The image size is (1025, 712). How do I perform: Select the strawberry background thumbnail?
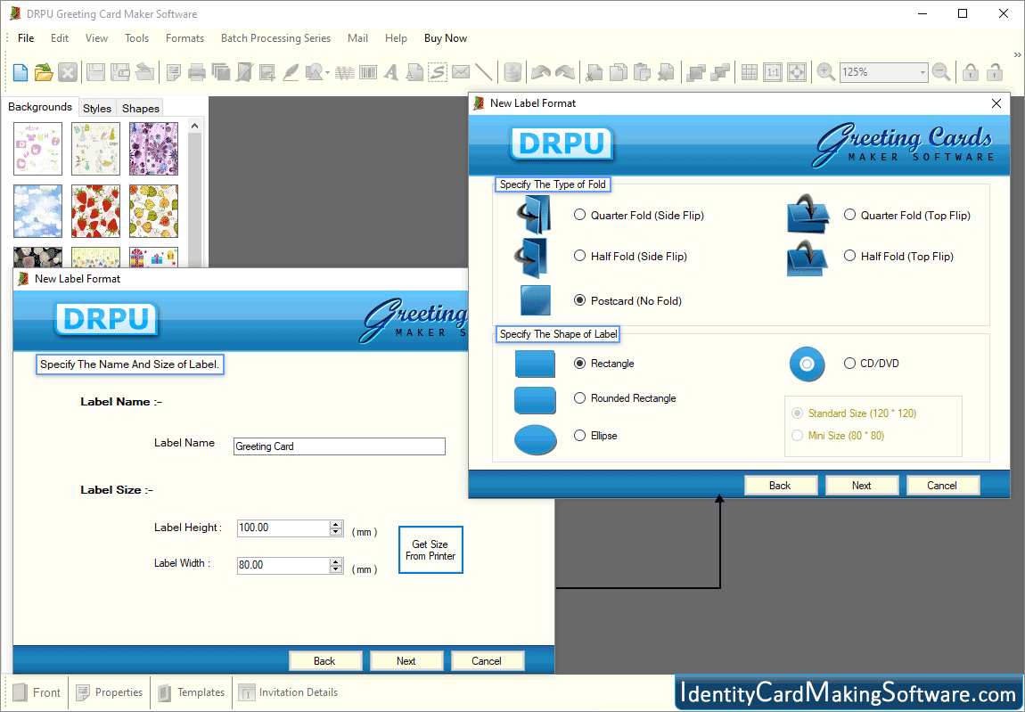click(x=95, y=210)
